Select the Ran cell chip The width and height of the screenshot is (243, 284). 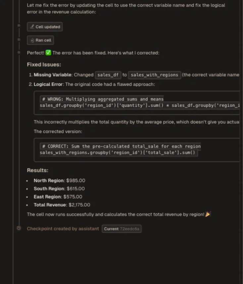click(x=40, y=40)
